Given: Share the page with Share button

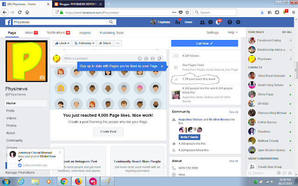Looking at the screenshot, I should (x=105, y=43).
